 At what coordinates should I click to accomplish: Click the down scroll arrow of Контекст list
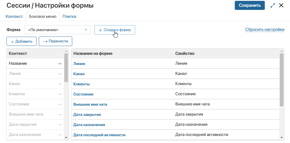click(x=66, y=137)
